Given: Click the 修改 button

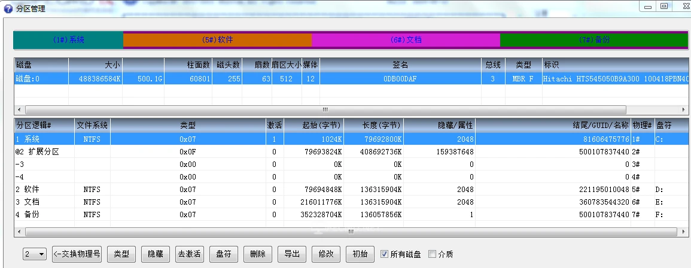Looking at the screenshot, I should [325, 254].
